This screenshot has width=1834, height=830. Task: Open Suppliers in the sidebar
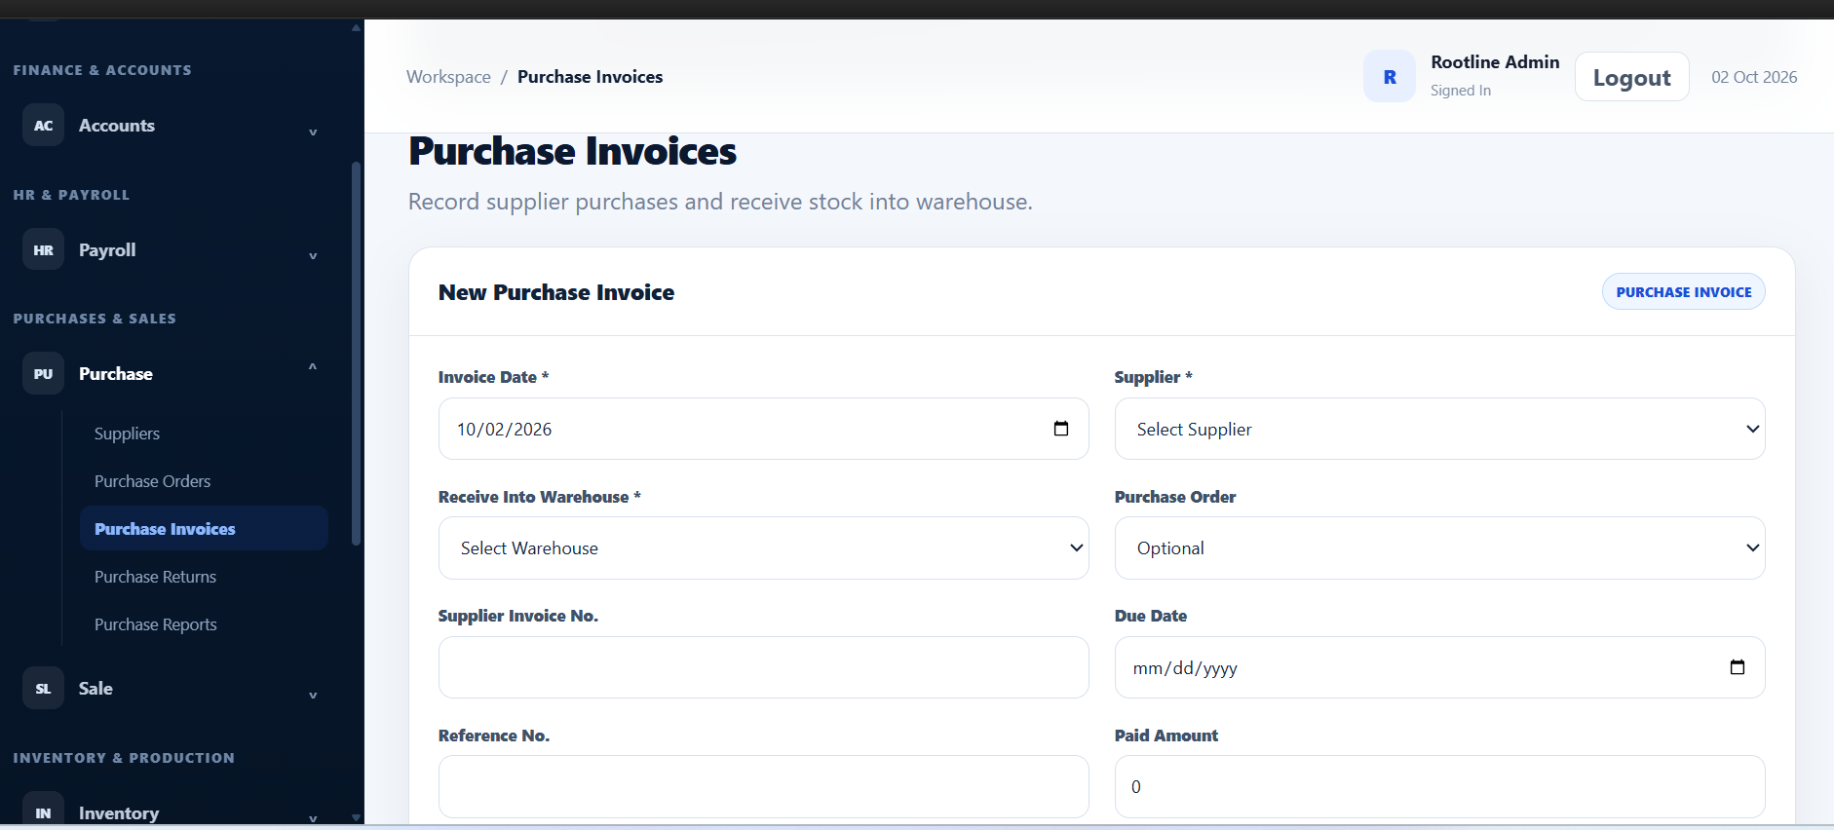tap(127, 434)
